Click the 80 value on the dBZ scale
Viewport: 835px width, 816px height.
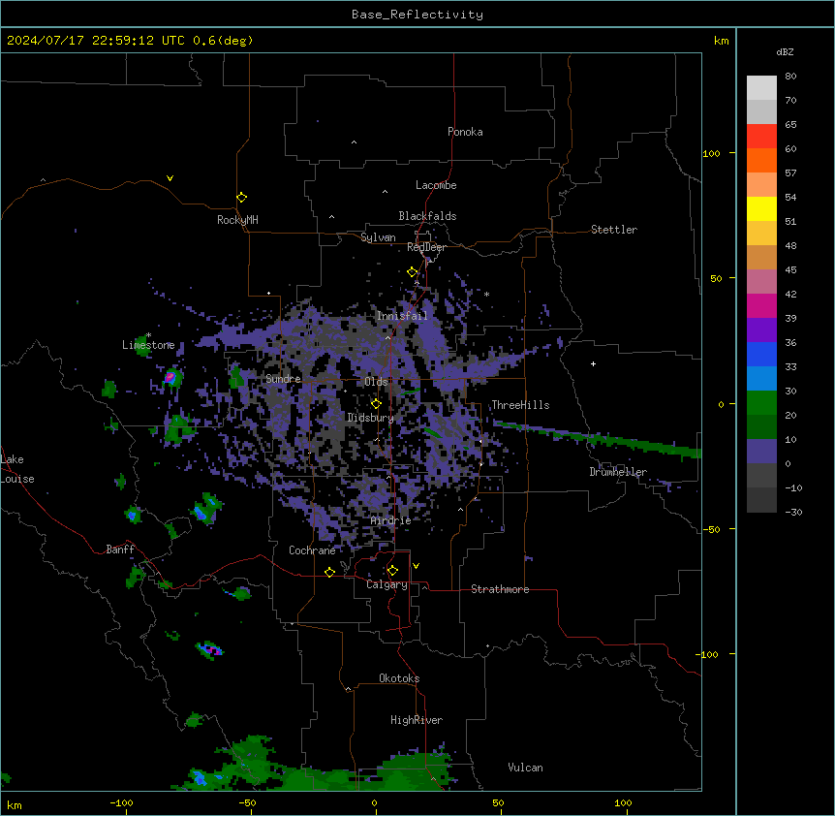(790, 77)
